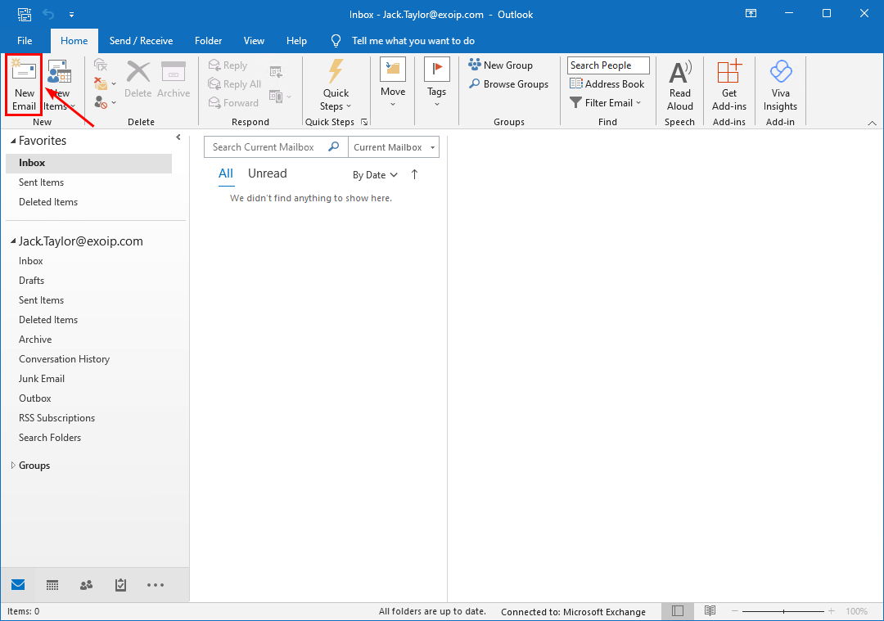The height and width of the screenshot is (621, 884).
Task: Click the New Email button
Action: pos(25,85)
